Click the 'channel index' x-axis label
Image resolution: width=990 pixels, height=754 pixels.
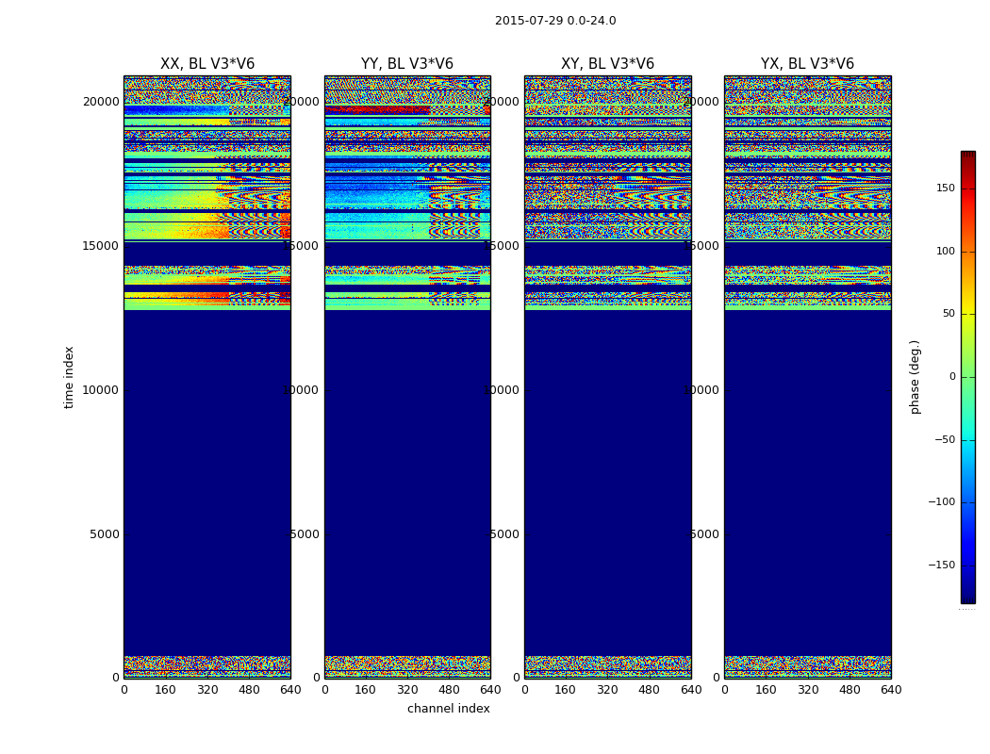click(448, 709)
